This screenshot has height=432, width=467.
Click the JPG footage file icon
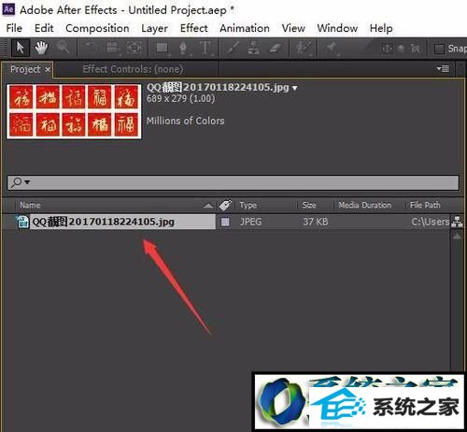click(x=22, y=222)
